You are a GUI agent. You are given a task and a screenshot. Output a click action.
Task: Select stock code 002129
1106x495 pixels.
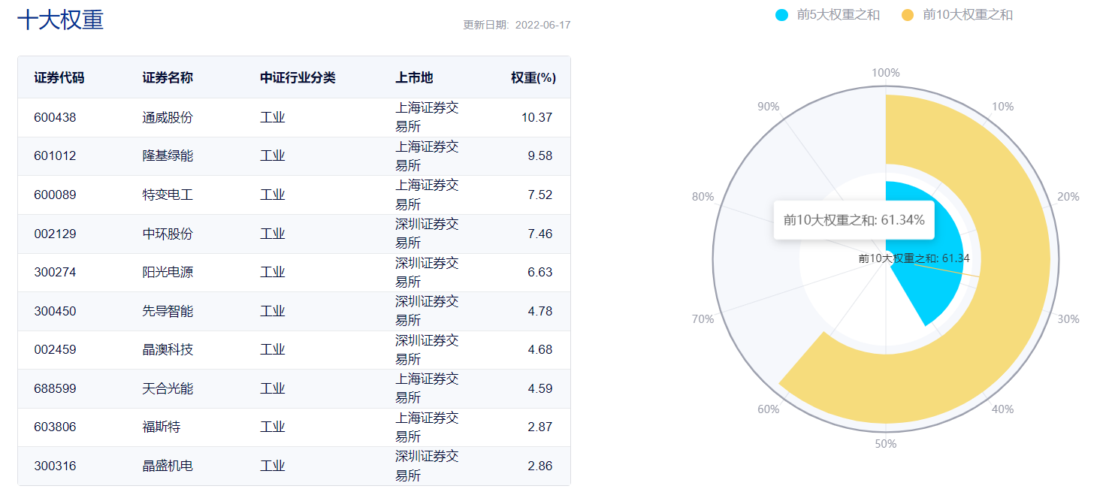(x=55, y=234)
